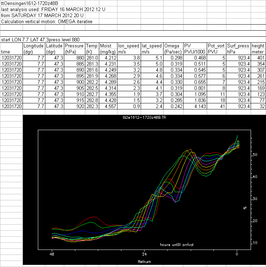Screen dimensions: 266x267
Task: Select height value 401
Action: click(258, 58)
